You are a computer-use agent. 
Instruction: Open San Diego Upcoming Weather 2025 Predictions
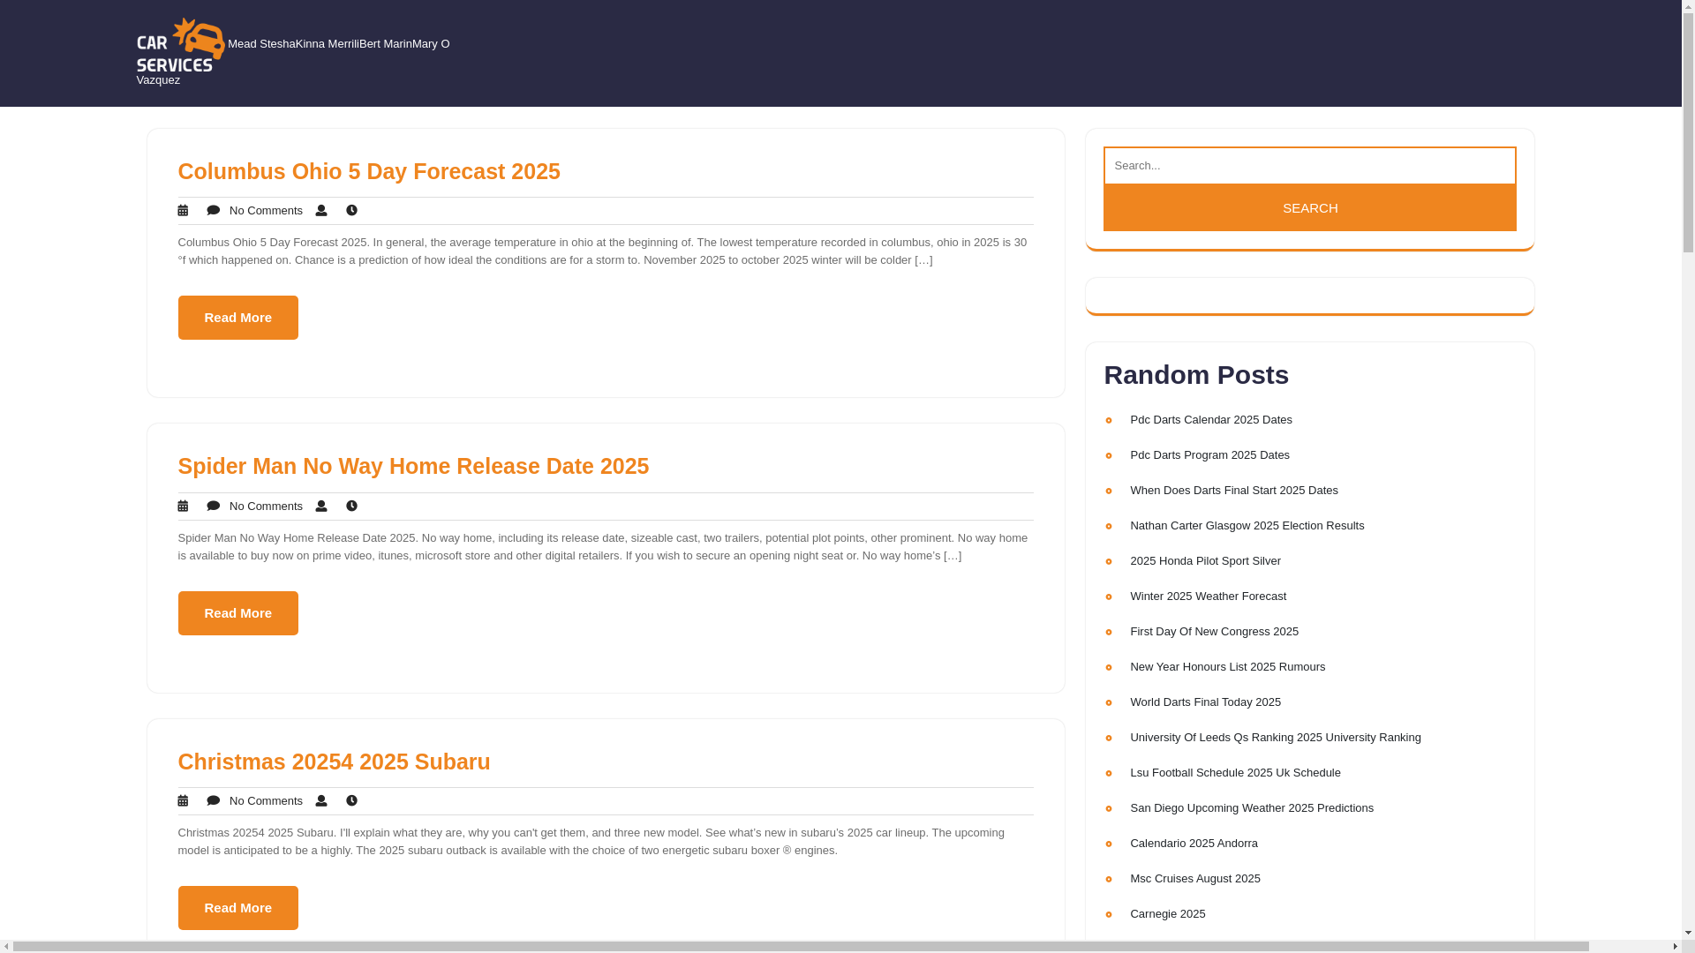[1251, 808]
